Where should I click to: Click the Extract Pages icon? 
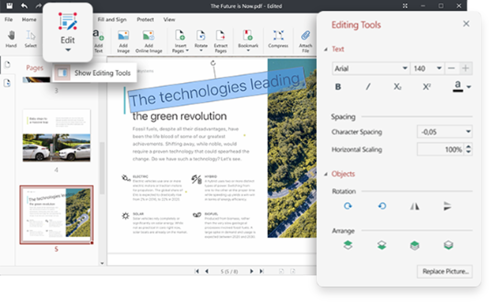pyautogui.click(x=221, y=38)
